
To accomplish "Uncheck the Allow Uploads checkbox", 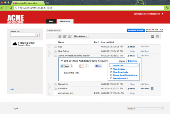I will [x=111, y=69].
